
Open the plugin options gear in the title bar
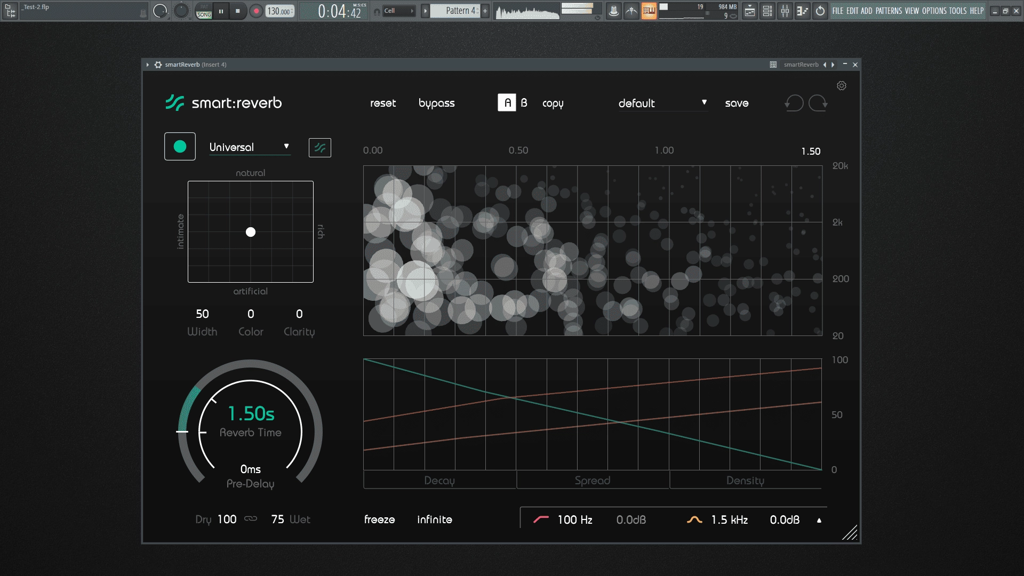pos(158,65)
